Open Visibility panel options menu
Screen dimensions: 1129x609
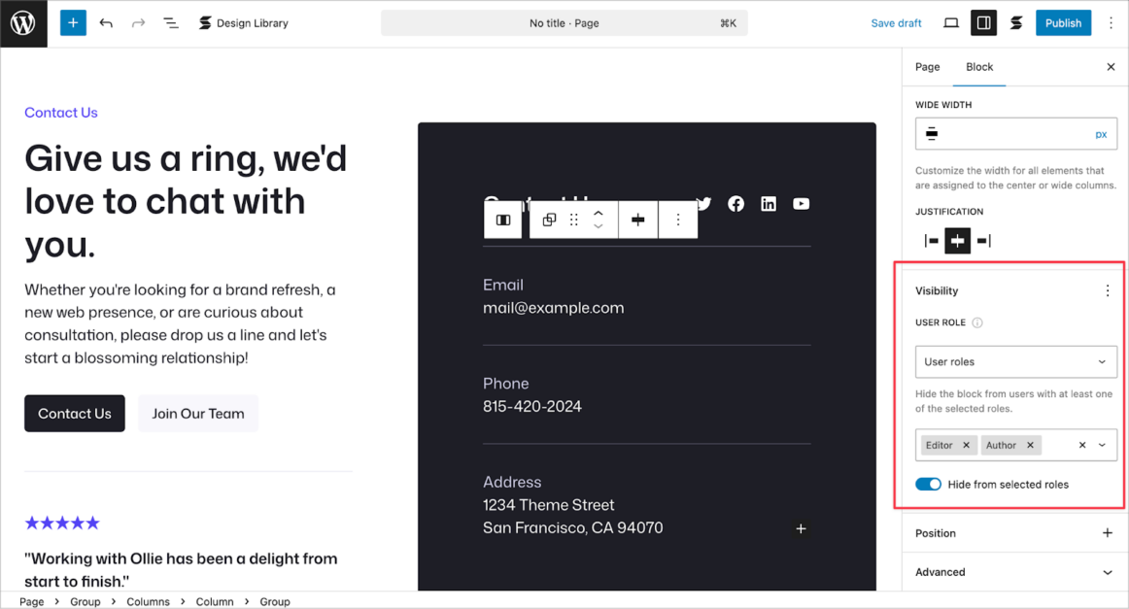(x=1108, y=290)
